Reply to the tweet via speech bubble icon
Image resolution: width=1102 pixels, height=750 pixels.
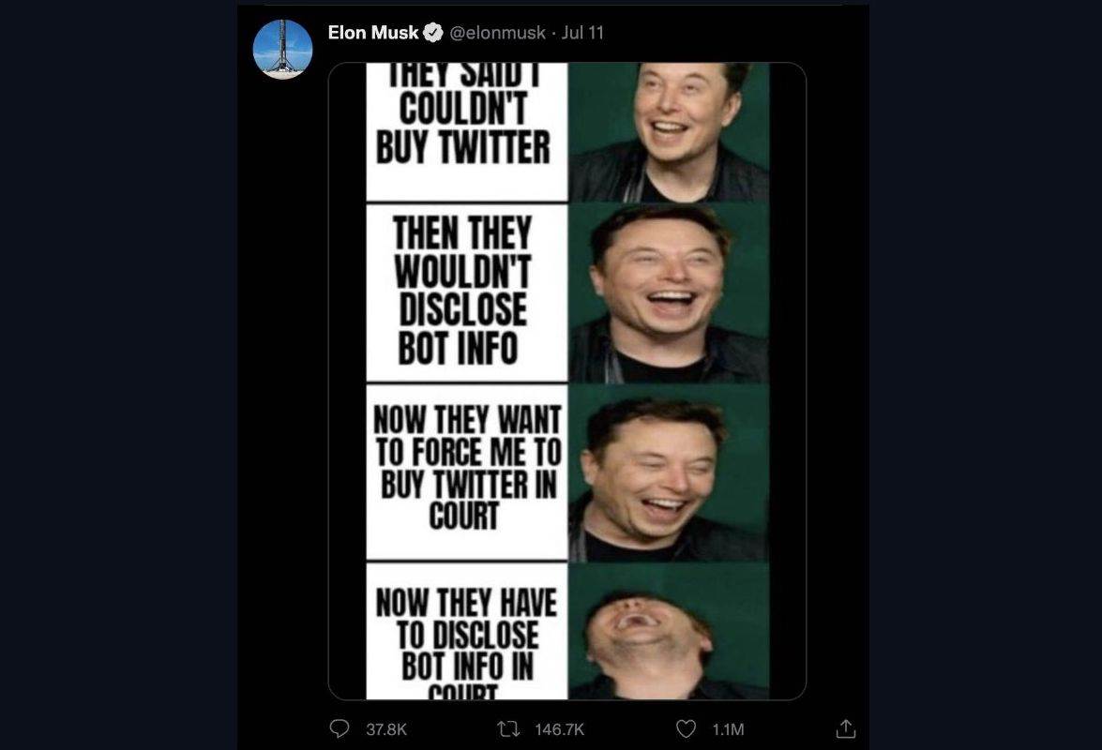tap(339, 727)
